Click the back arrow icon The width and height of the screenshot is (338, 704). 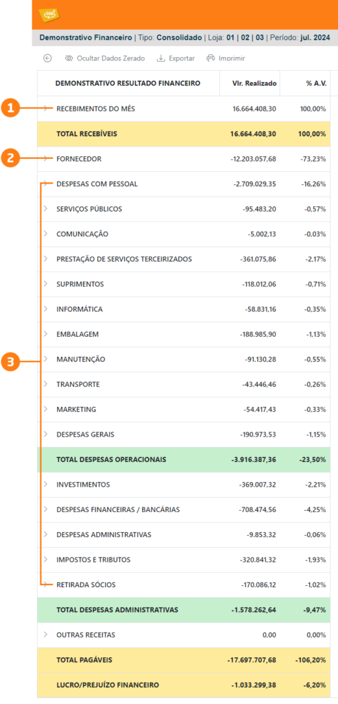[47, 58]
